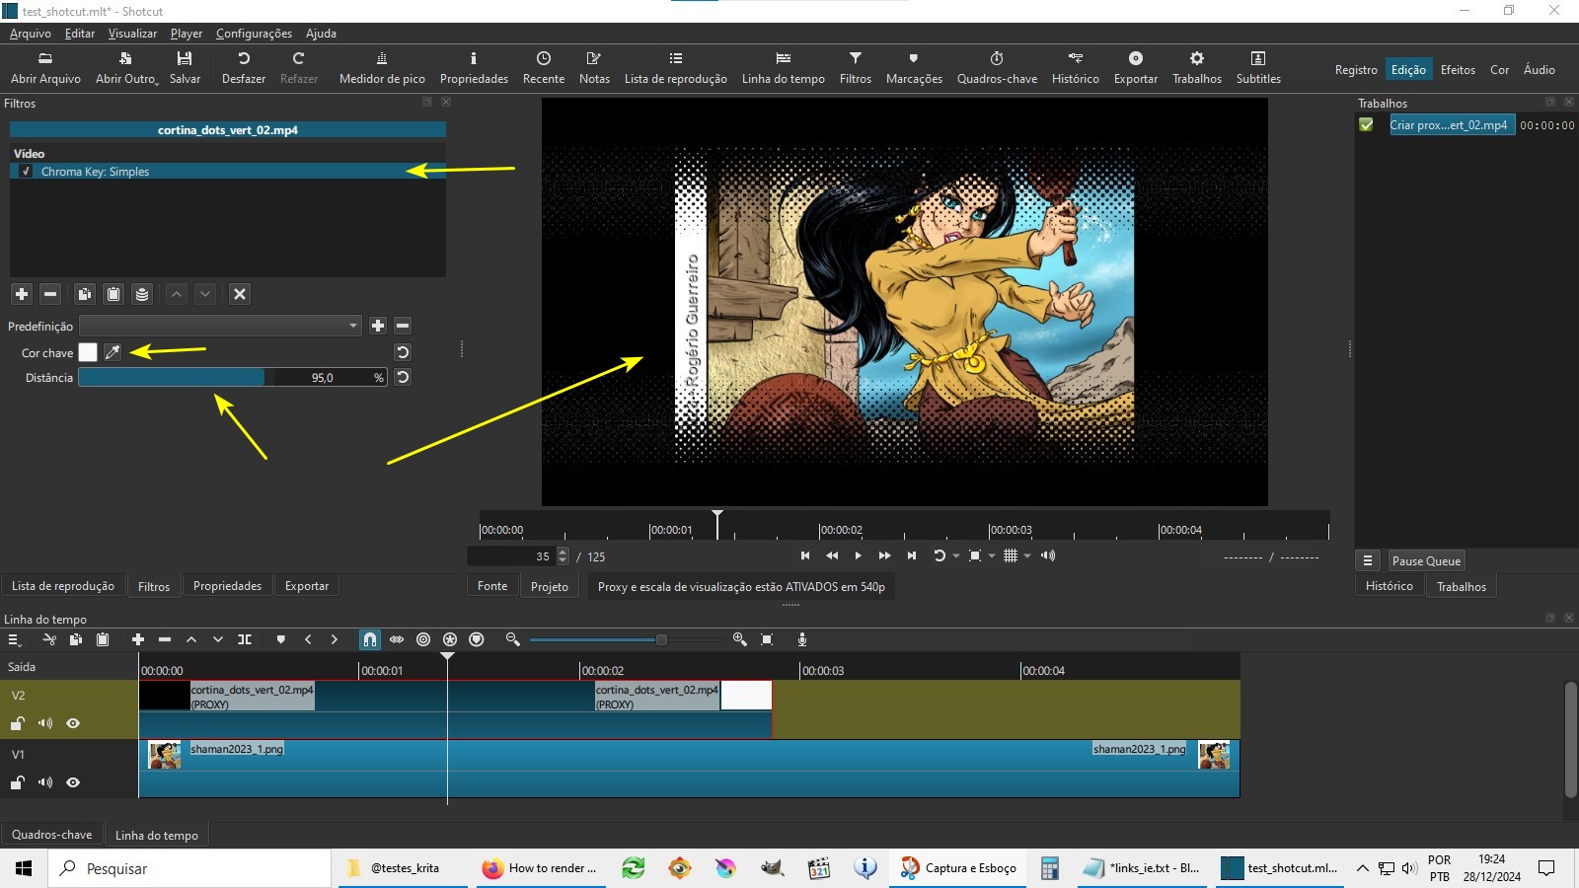Click the Pause Queue button
Screen dimensions: 1579x888
click(1426, 561)
